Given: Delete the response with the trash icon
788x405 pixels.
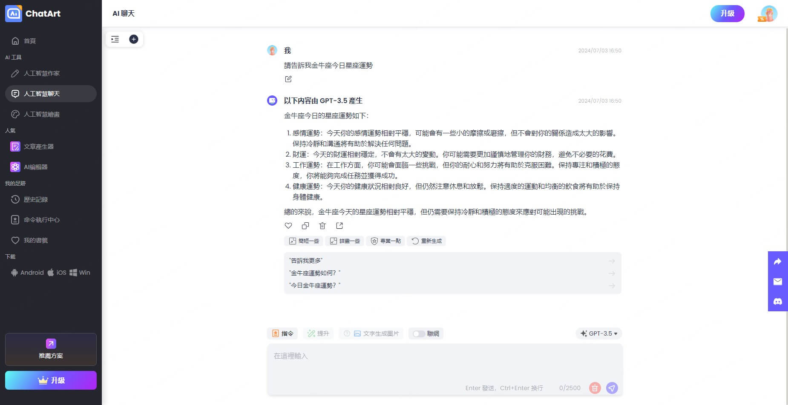Looking at the screenshot, I should click(322, 226).
